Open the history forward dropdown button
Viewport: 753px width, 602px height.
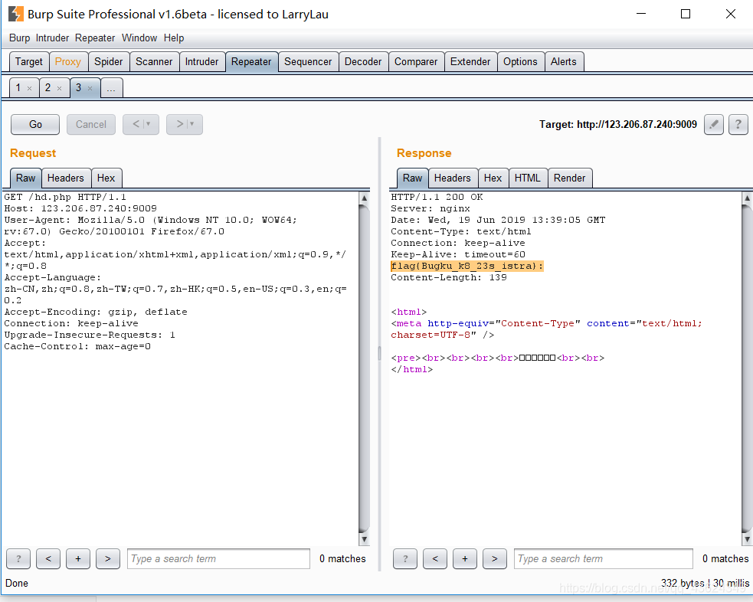185,124
